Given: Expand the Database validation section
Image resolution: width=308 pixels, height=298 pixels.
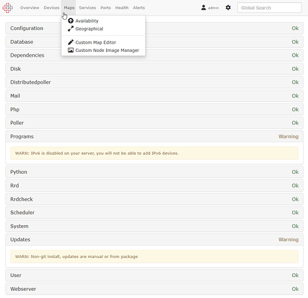Looking at the screenshot, I should point(154,42).
